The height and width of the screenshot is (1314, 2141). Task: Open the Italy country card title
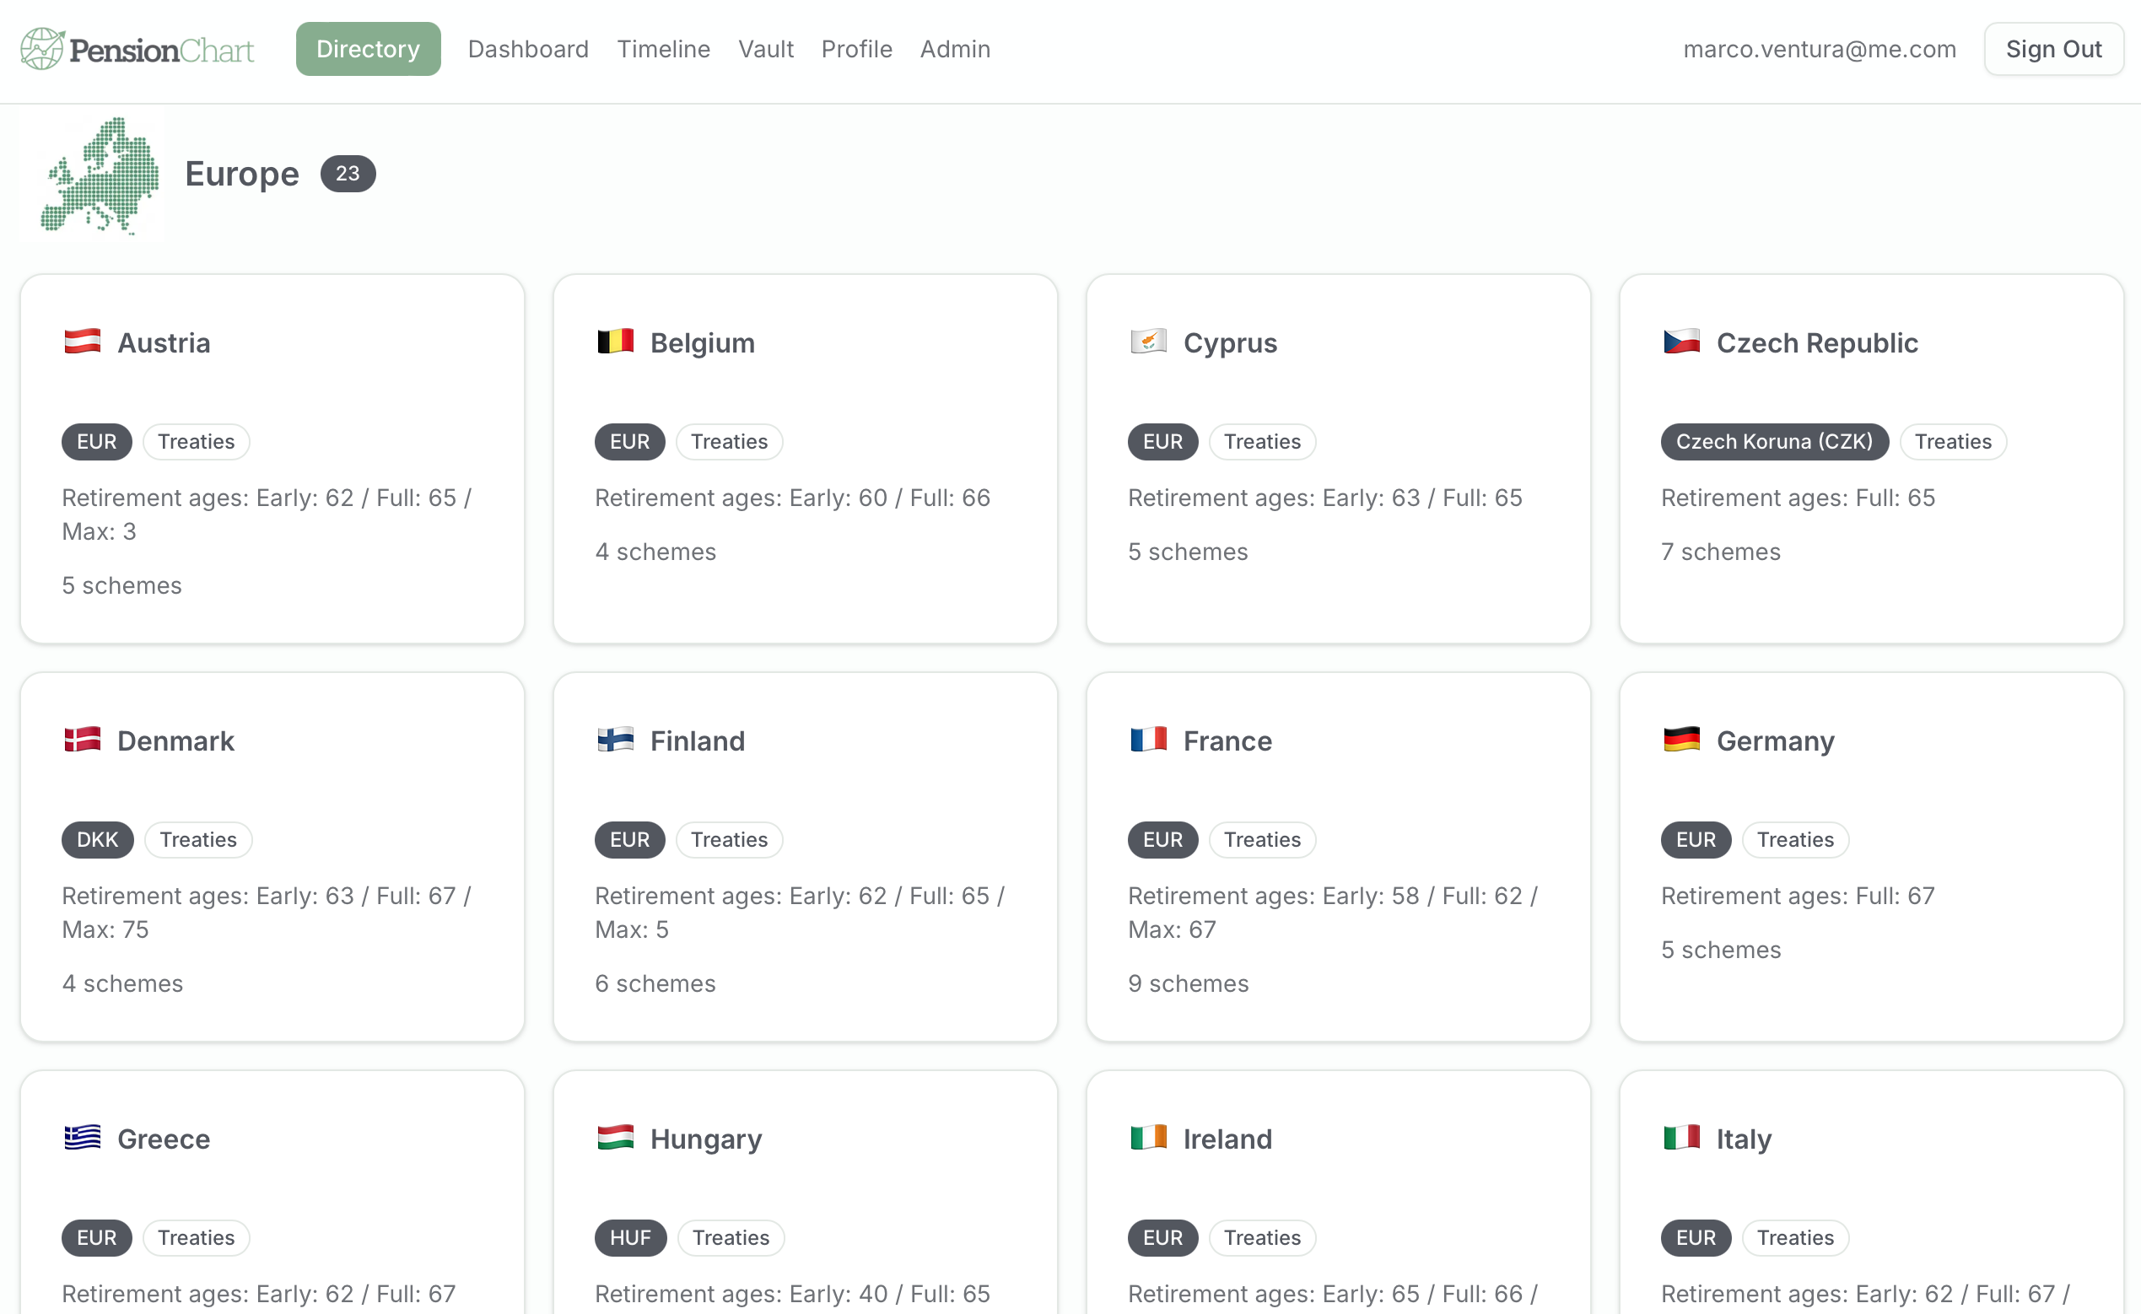1743,1139
